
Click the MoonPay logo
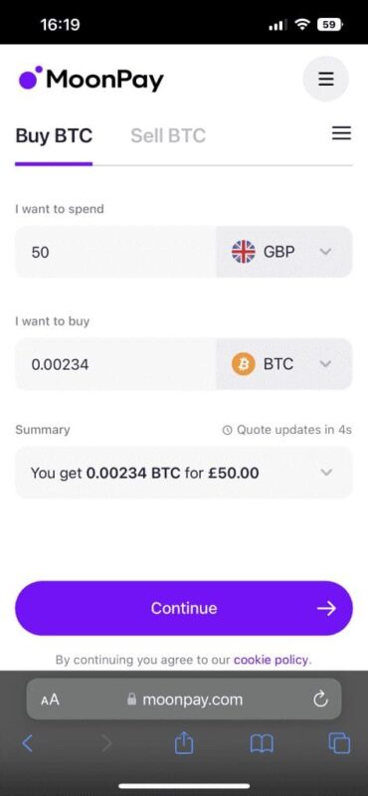(92, 80)
